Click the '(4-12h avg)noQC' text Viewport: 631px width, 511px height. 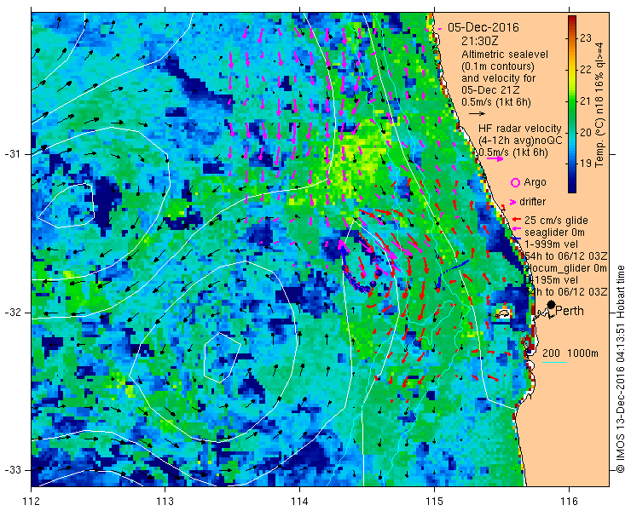click(520, 141)
